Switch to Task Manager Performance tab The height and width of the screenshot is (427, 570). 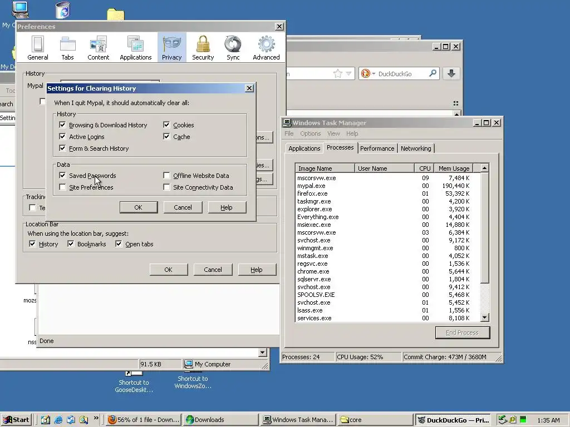[x=377, y=148]
